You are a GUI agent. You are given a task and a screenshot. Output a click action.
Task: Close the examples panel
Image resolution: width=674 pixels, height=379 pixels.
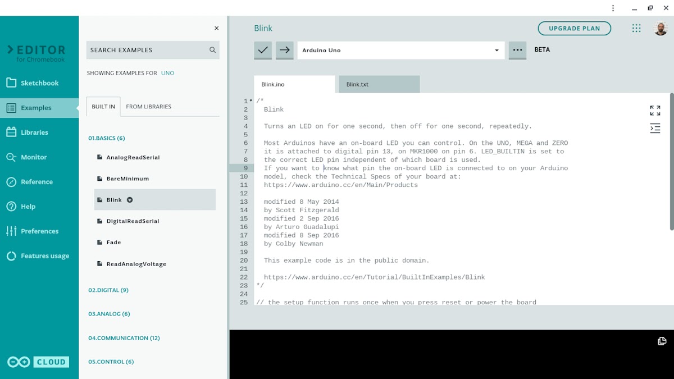click(x=216, y=28)
